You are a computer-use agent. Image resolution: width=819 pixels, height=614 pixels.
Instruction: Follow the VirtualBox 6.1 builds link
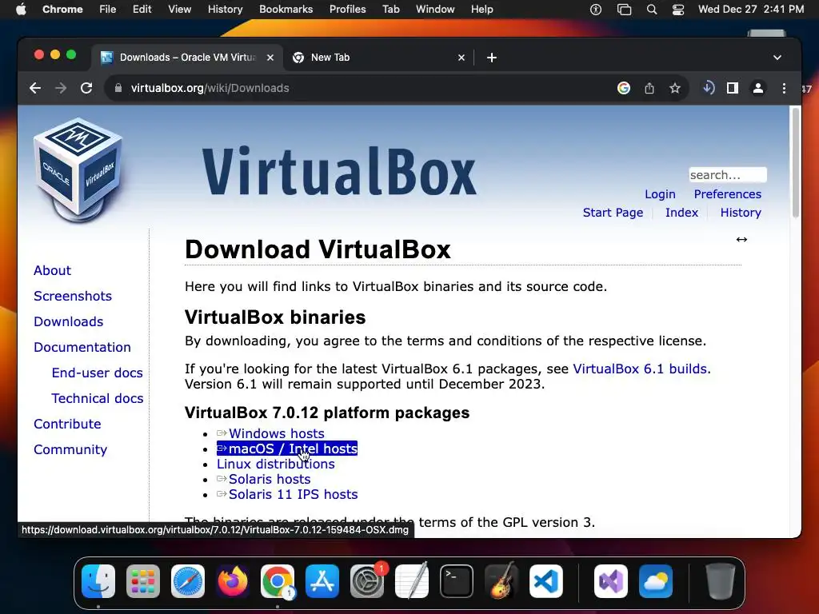pos(641,369)
